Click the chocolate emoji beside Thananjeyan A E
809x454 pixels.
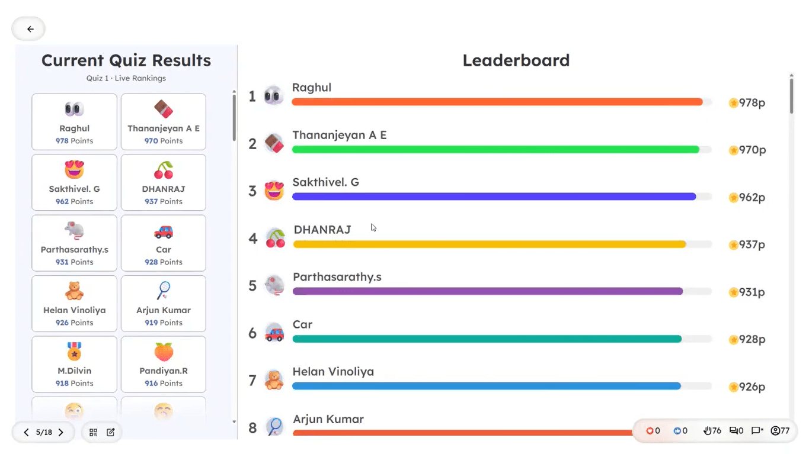click(x=273, y=143)
